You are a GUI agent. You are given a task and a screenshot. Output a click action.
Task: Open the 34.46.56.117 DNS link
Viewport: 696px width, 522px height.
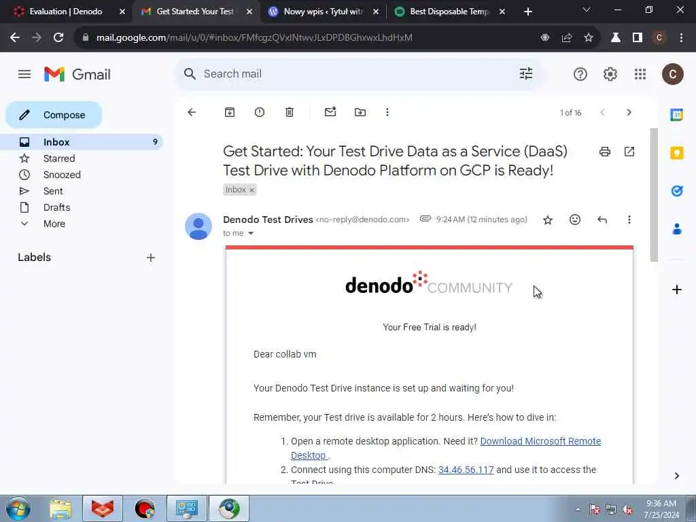point(466,470)
